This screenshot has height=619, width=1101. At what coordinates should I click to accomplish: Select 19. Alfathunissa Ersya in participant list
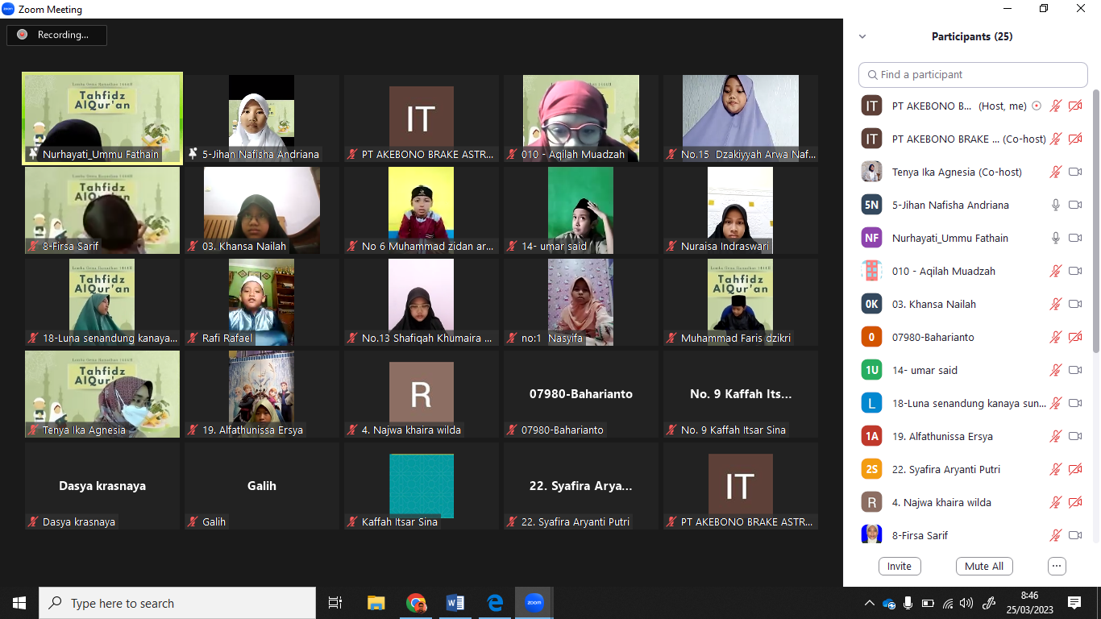click(x=941, y=436)
